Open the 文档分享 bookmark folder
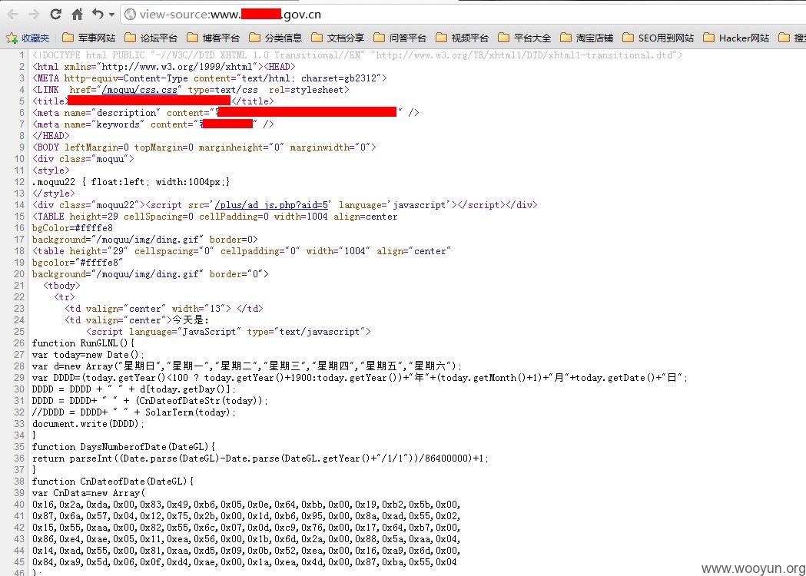This screenshot has height=576, width=806. point(338,38)
